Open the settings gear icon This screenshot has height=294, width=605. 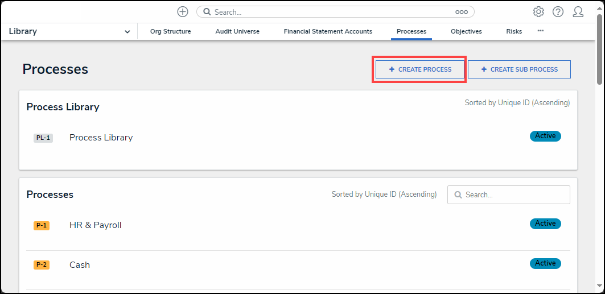[x=538, y=12]
